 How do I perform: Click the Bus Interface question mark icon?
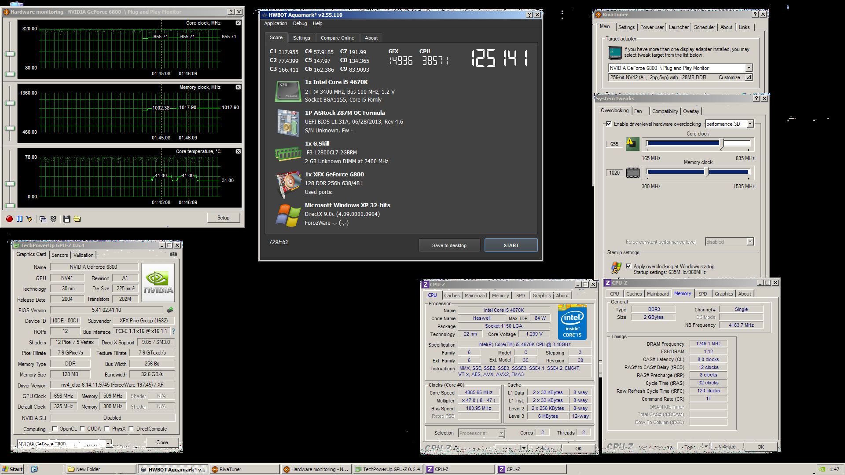tap(173, 331)
